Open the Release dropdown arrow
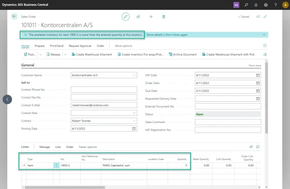The image size is (290, 189). (x=65, y=54)
